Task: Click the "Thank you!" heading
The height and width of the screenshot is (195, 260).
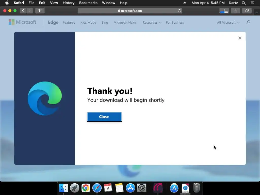Action: 110,91
